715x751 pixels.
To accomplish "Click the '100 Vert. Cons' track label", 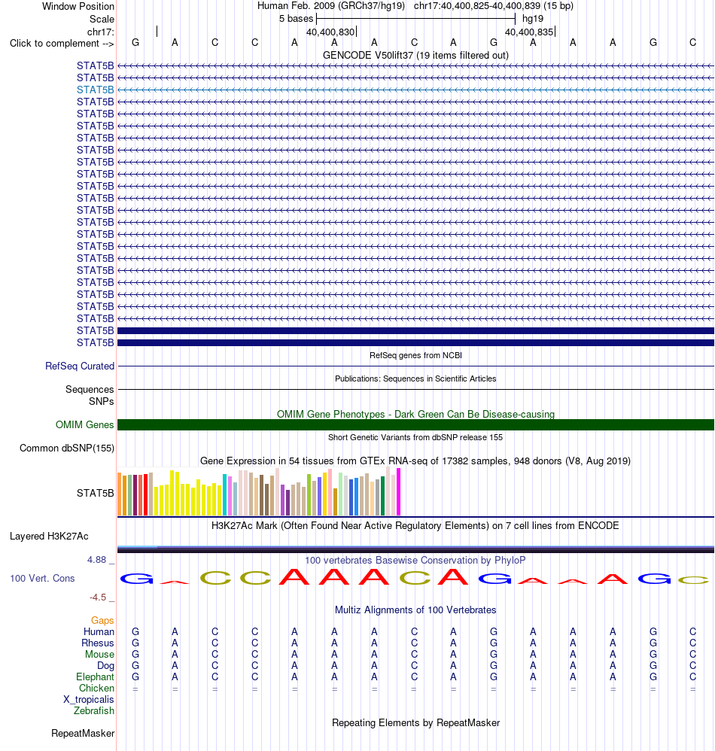I will 43,578.
